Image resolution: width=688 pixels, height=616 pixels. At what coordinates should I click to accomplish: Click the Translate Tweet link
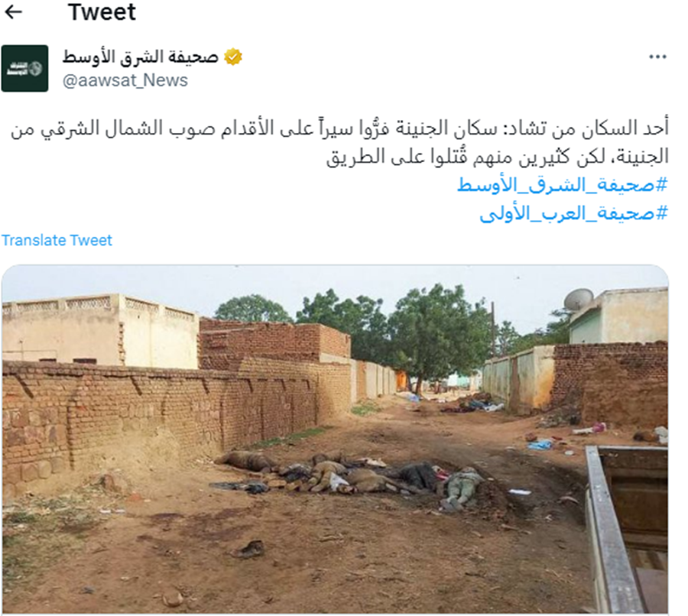pos(57,240)
